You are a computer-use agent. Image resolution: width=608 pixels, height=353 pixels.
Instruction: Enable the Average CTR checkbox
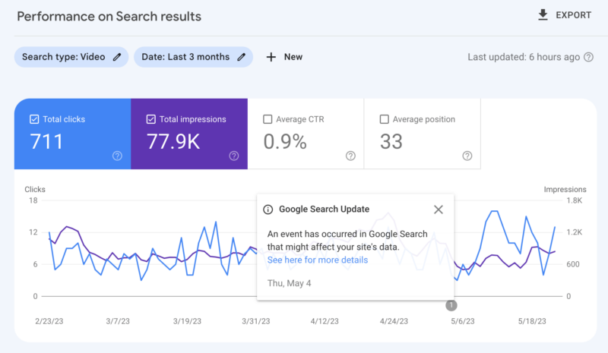(x=268, y=119)
